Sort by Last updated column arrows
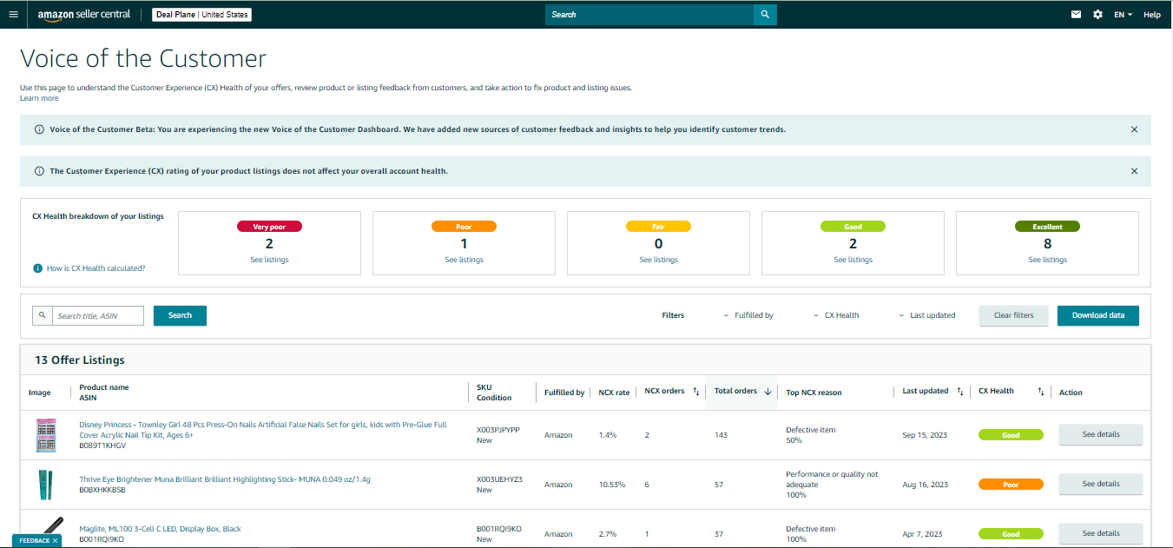Screen dimensions: 1173x548 tap(959, 392)
